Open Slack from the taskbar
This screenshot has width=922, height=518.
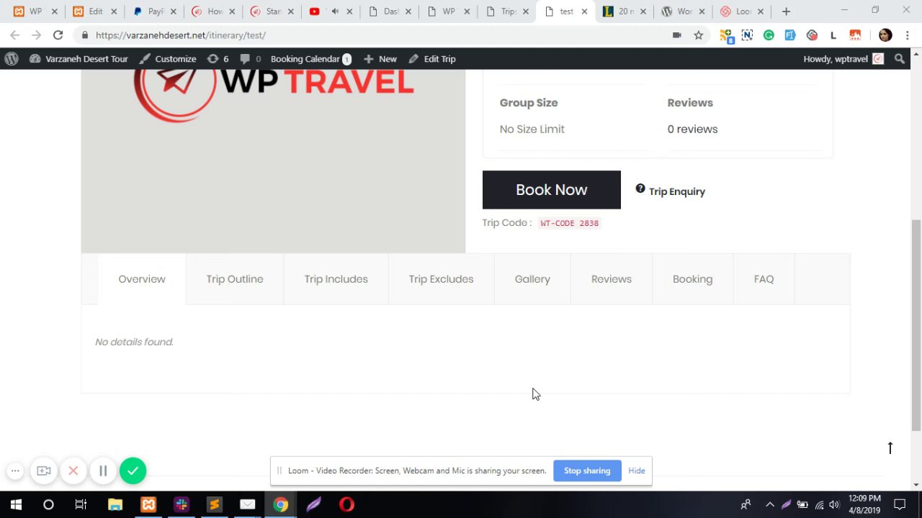[x=181, y=504]
